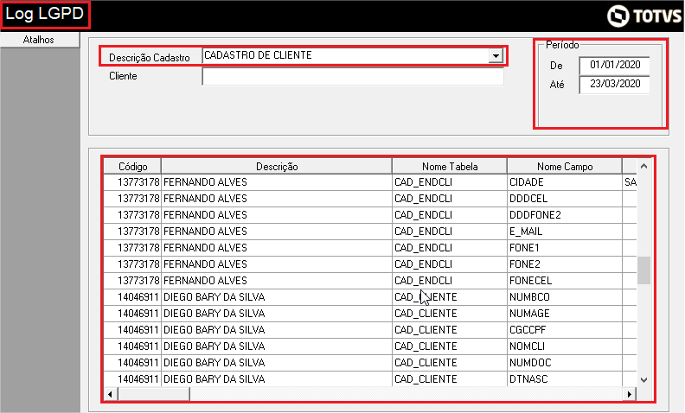The height and width of the screenshot is (413, 685).
Task: Select the FONE2 field cell
Action: point(565,264)
